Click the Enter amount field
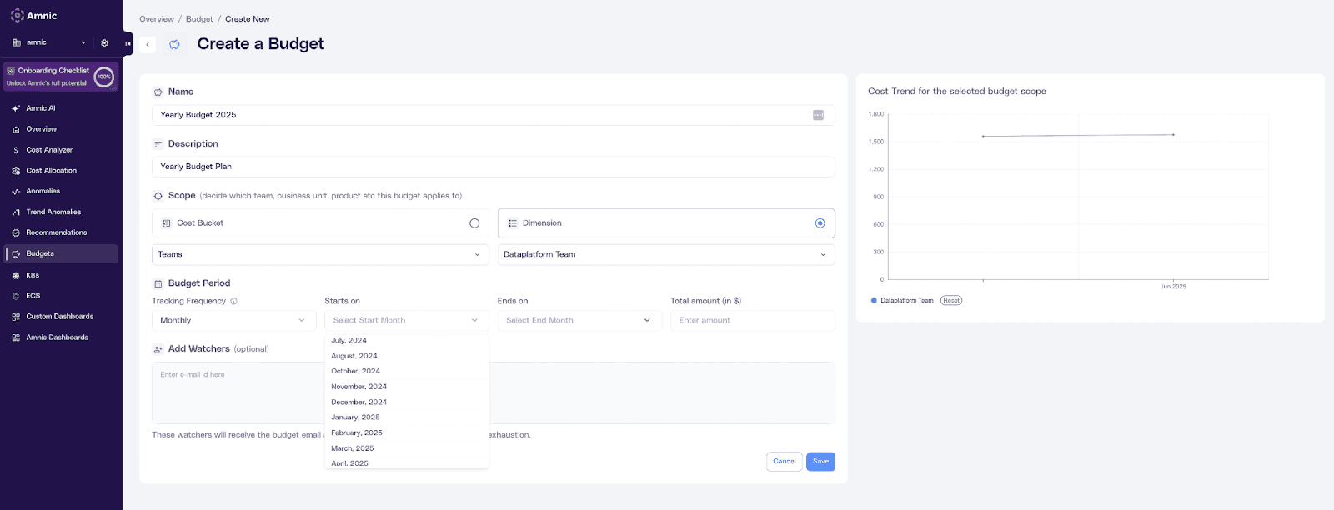 point(753,320)
